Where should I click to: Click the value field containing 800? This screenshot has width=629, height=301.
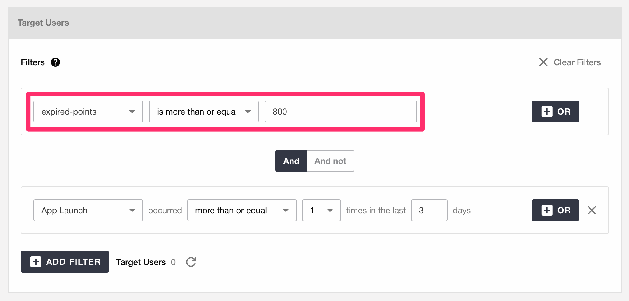point(341,112)
